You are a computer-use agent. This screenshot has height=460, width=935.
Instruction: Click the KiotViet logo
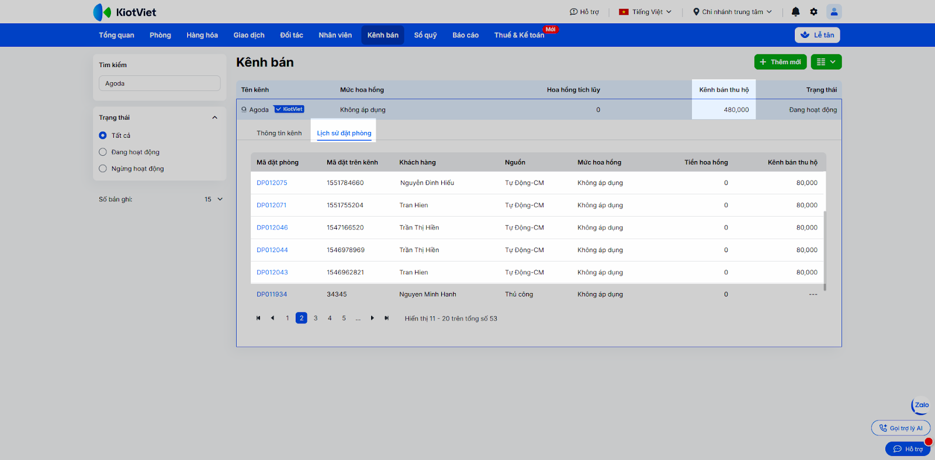pyautogui.click(x=124, y=12)
